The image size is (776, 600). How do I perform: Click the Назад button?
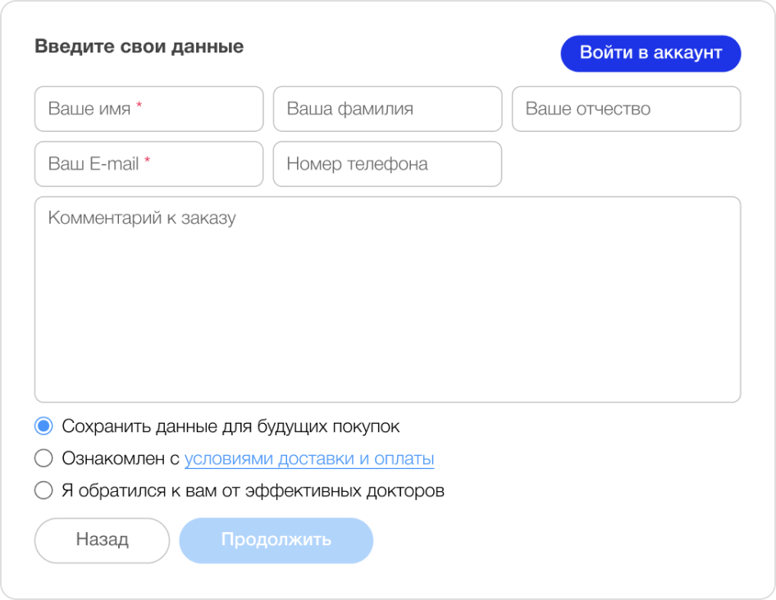102,540
